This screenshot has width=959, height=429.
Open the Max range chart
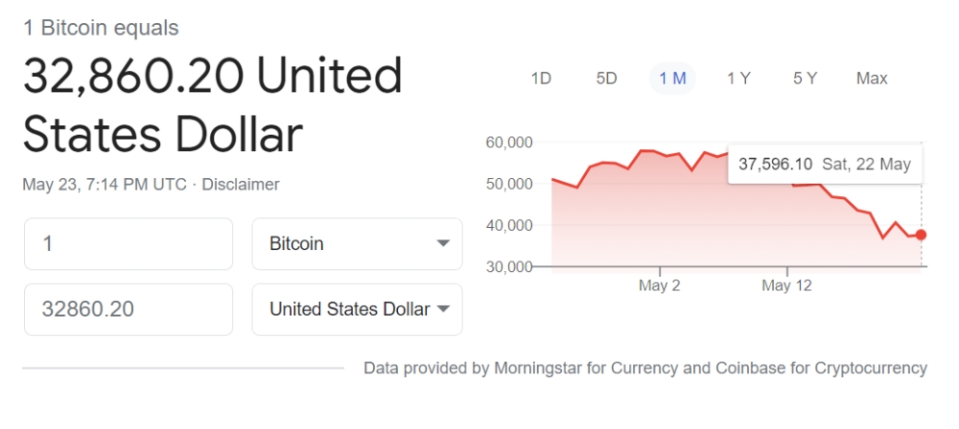click(872, 79)
